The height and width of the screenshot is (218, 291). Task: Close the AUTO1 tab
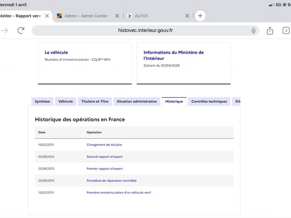pyautogui.click(x=187, y=16)
